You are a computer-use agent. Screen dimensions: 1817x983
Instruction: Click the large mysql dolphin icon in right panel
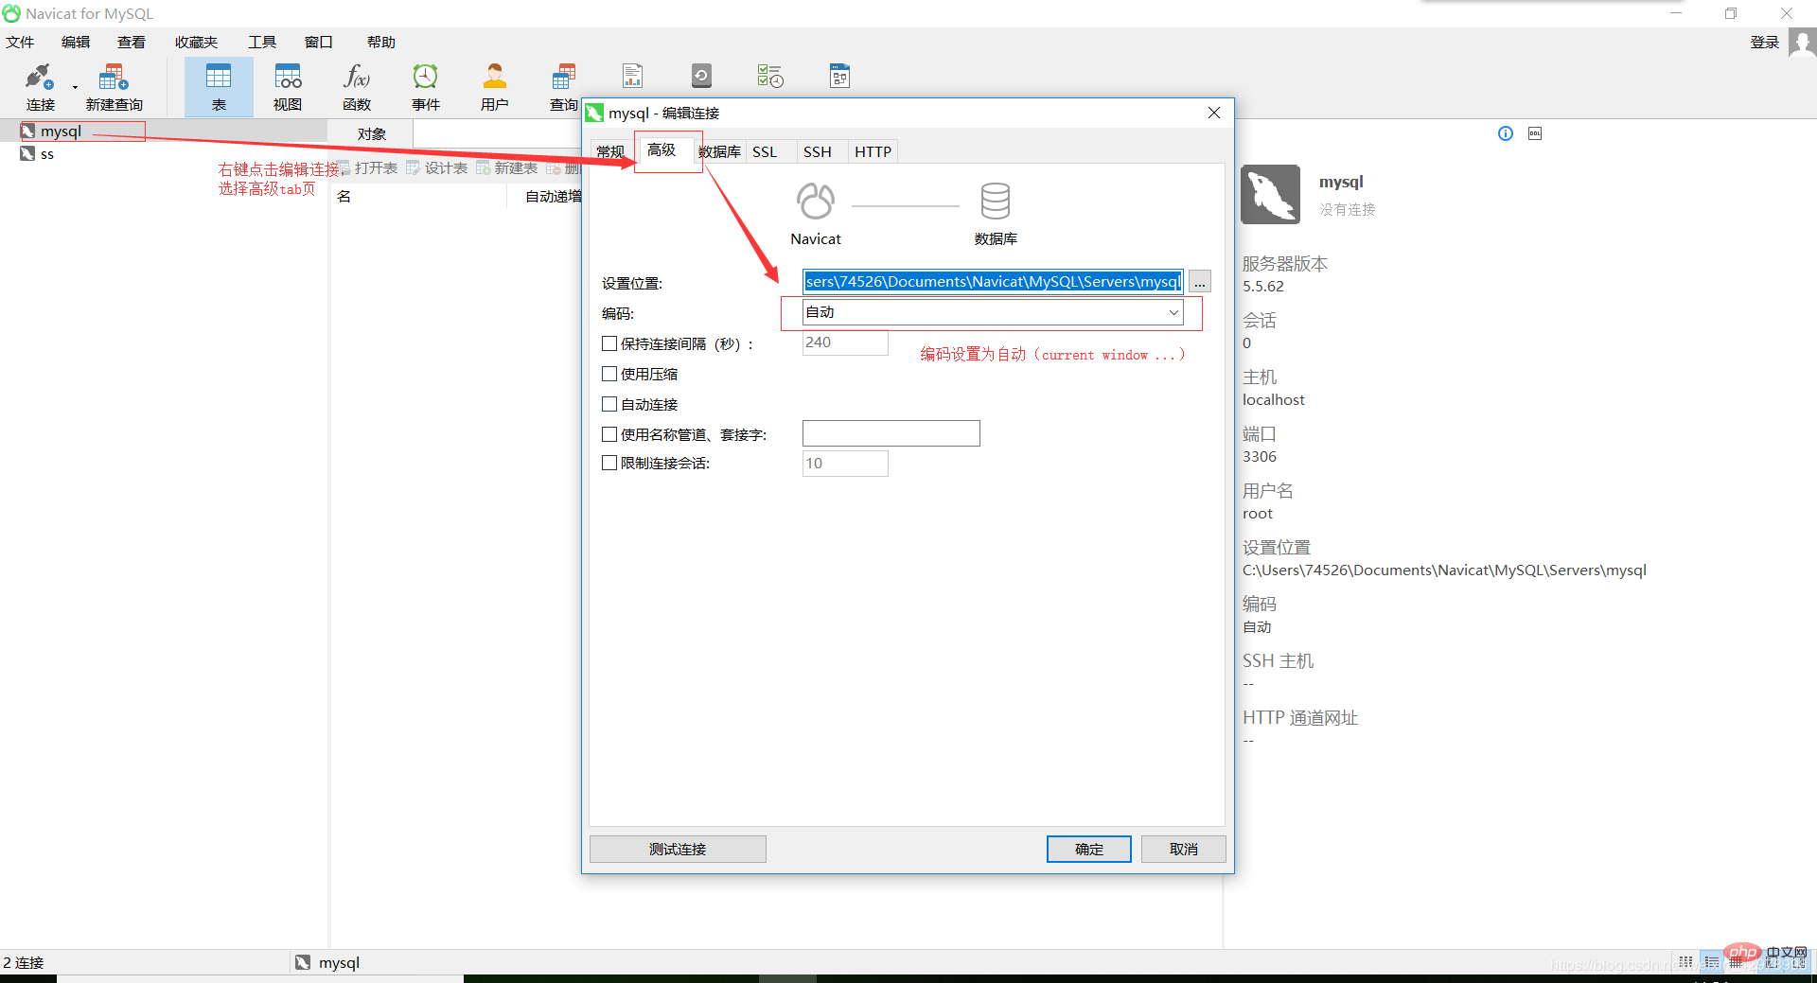pyautogui.click(x=1270, y=194)
